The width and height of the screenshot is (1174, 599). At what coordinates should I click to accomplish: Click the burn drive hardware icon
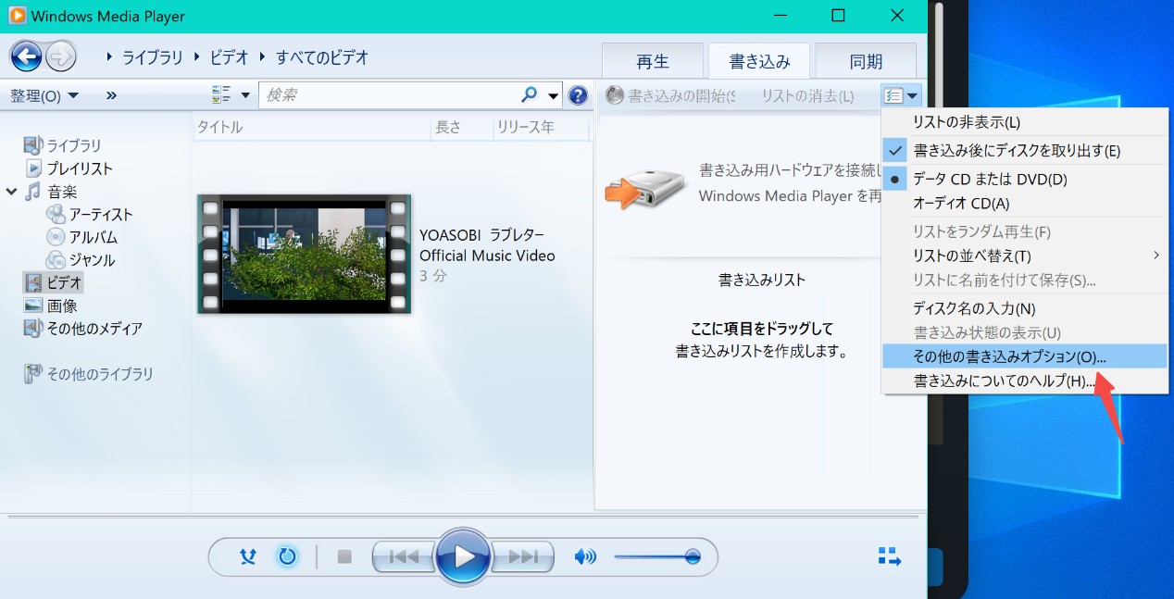pos(644,191)
